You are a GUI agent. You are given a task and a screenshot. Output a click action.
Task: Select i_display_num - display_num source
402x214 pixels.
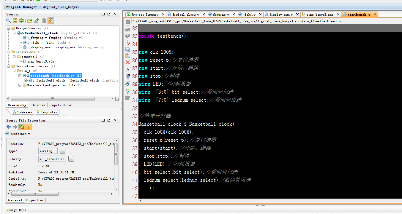pos(63,47)
